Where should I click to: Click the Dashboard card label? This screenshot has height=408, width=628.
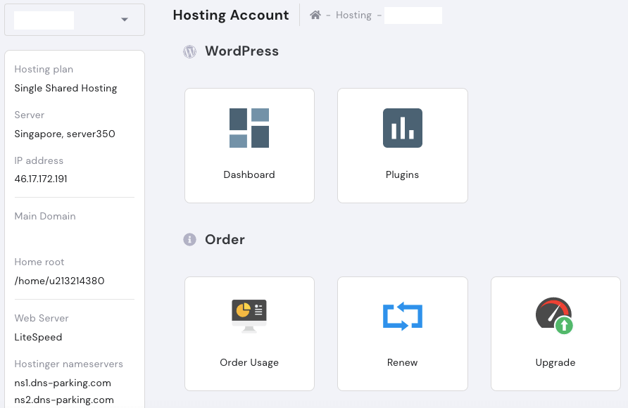click(x=249, y=175)
